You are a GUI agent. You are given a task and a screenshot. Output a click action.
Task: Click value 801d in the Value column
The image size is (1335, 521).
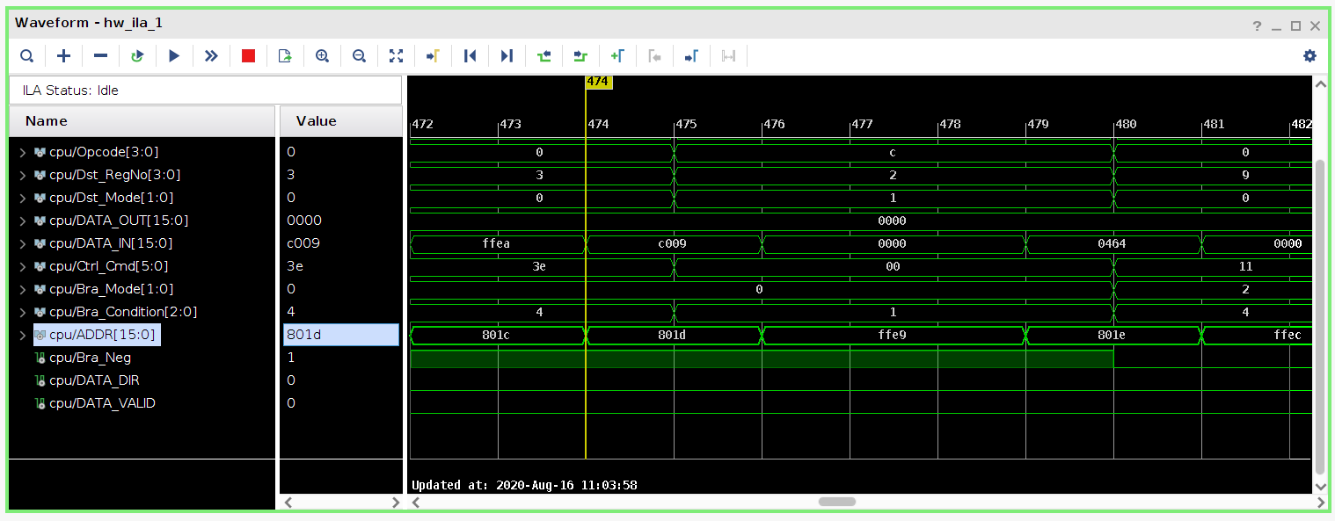pos(340,335)
